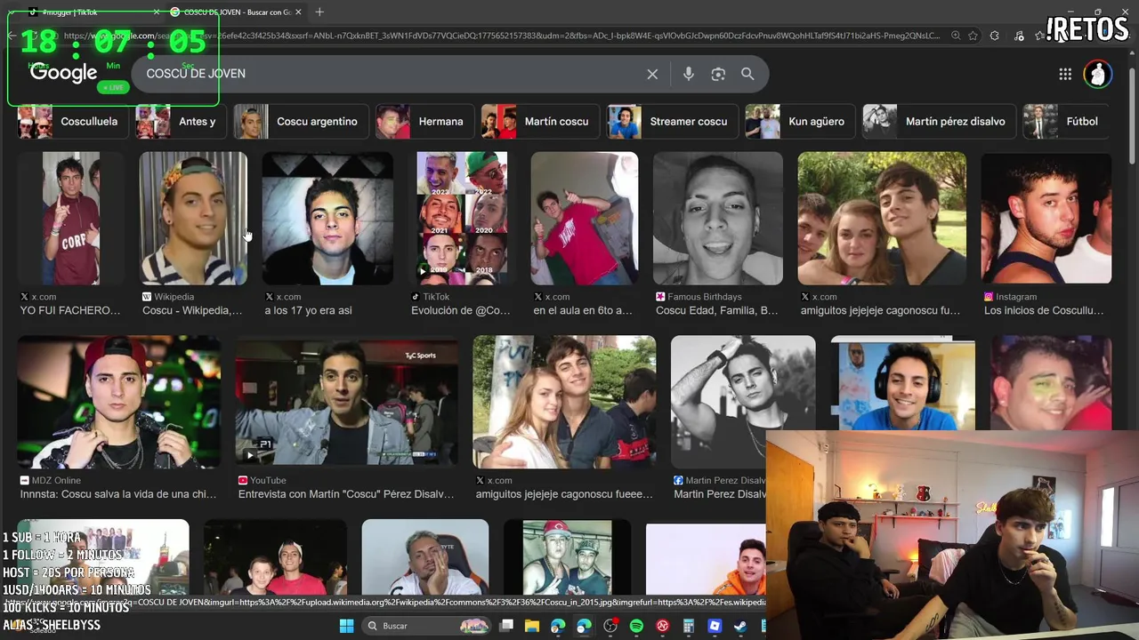
Task: Click 'Coscu Edad, Familia, B...' caption link
Action: (717, 310)
